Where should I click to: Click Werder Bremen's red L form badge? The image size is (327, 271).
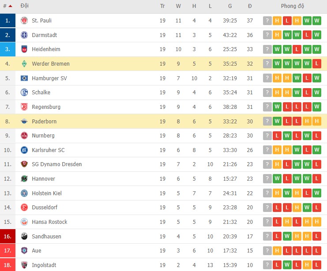317,64
